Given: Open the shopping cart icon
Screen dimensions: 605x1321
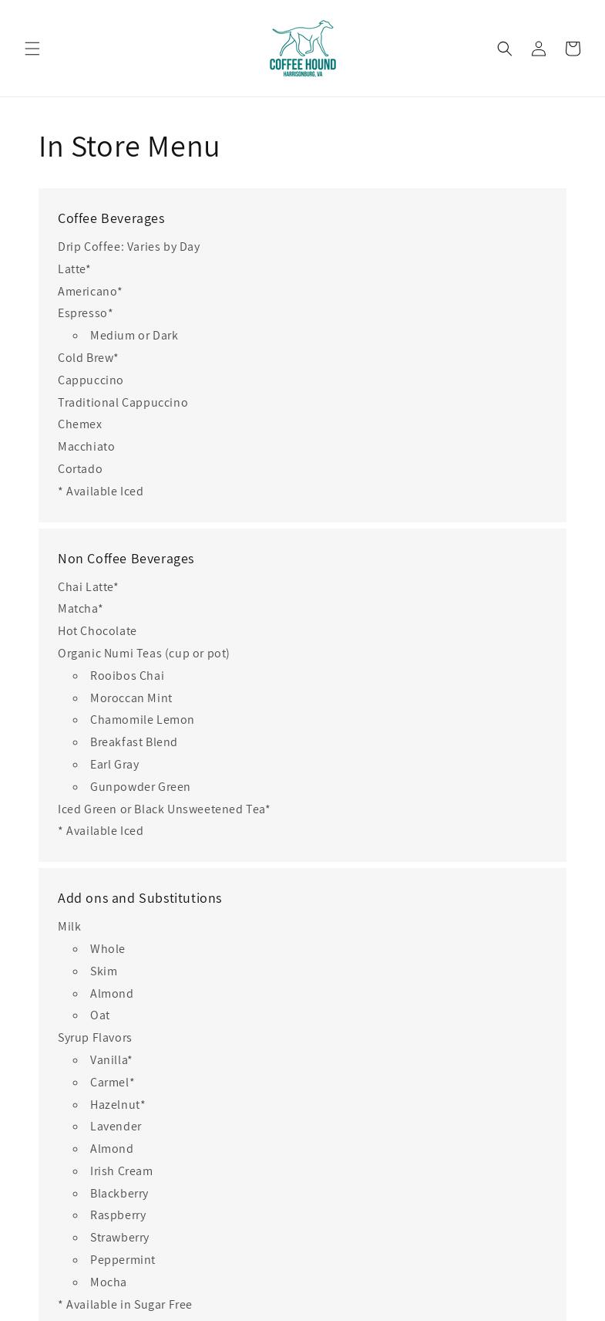Looking at the screenshot, I should point(573,49).
